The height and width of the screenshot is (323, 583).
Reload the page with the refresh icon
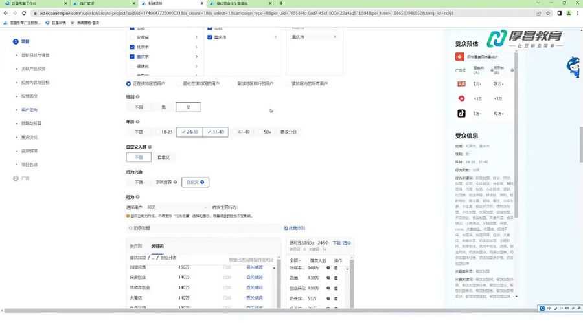pyautogui.click(x=24, y=13)
